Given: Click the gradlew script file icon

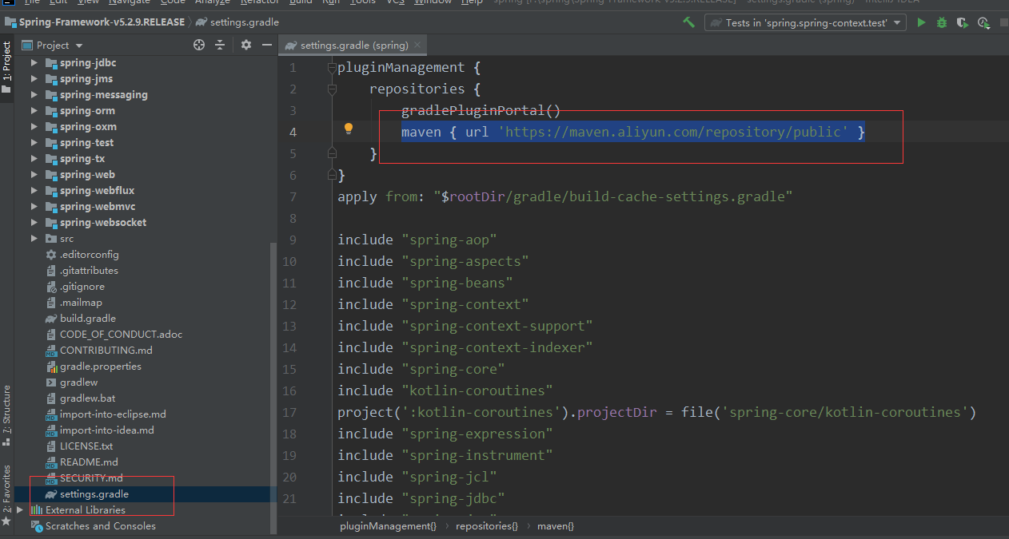Looking at the screenshot, I should (x=51, y=382).
